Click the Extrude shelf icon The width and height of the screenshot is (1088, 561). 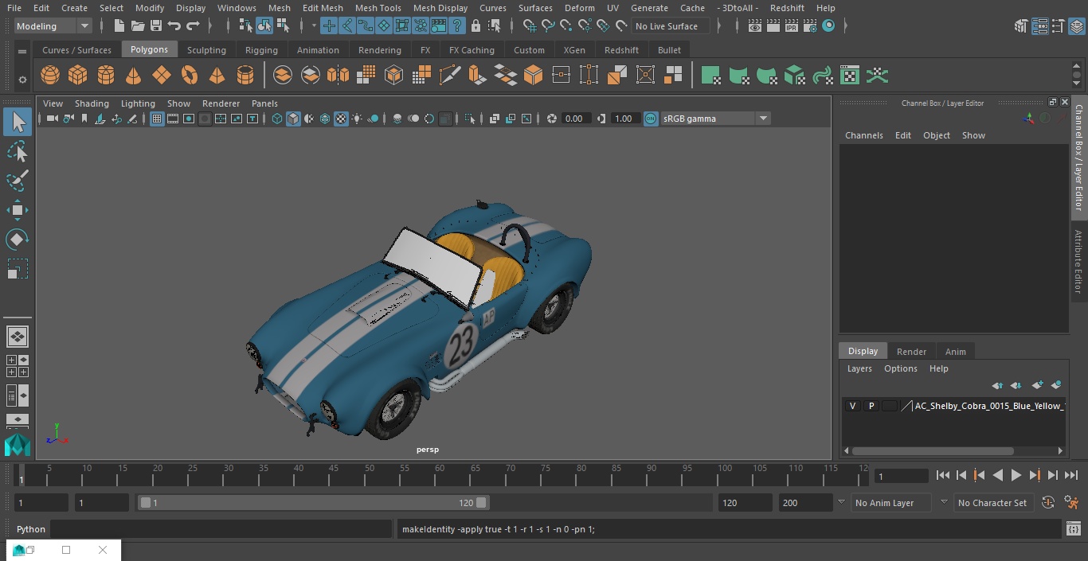(x=477, y=76)
